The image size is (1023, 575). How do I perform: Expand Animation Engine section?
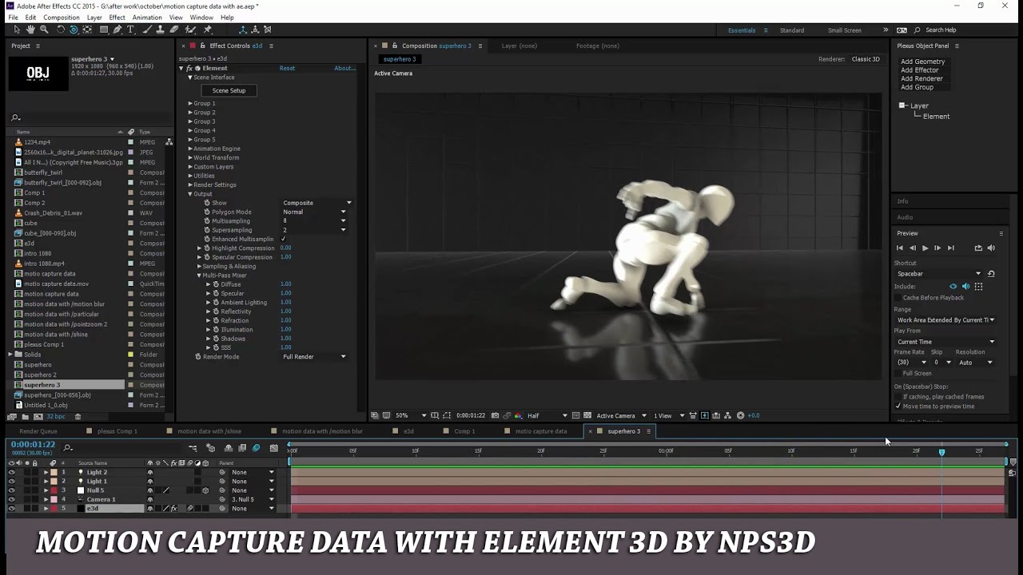[x=190, y=149]
